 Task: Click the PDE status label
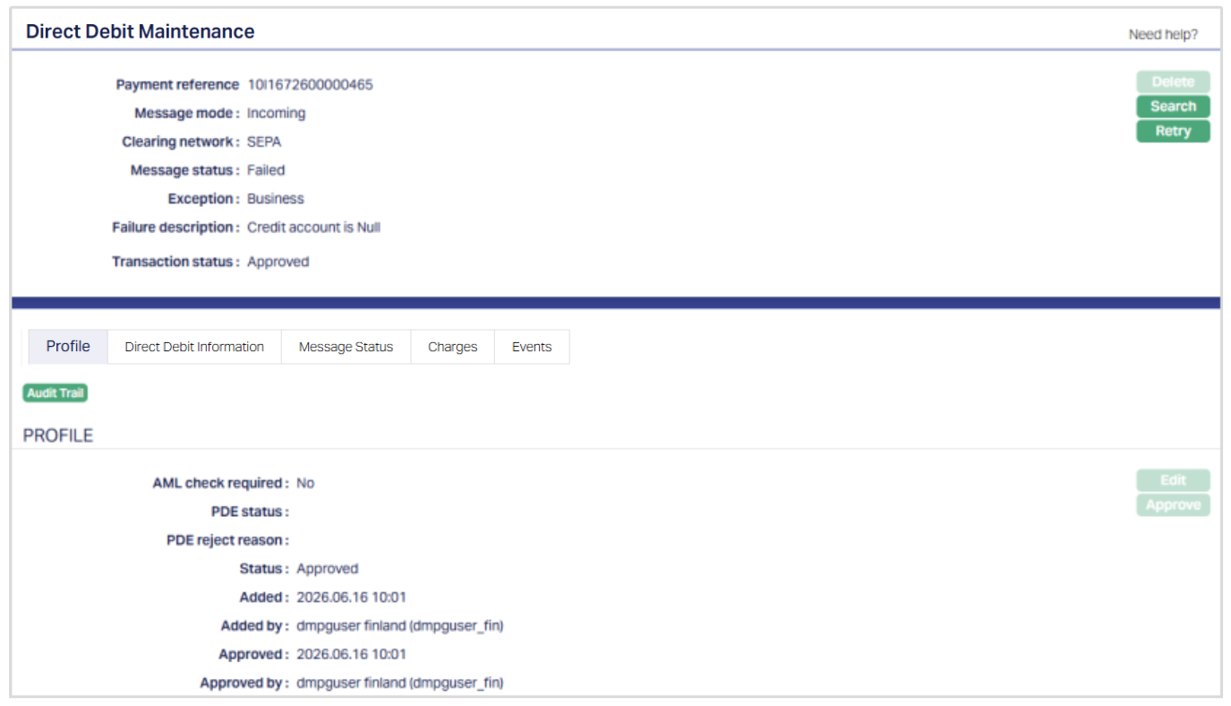pos(248,512)
